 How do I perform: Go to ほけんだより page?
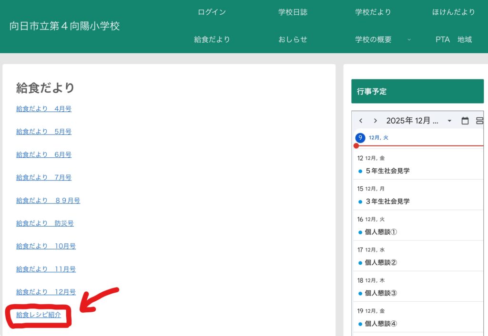point(453,12)
